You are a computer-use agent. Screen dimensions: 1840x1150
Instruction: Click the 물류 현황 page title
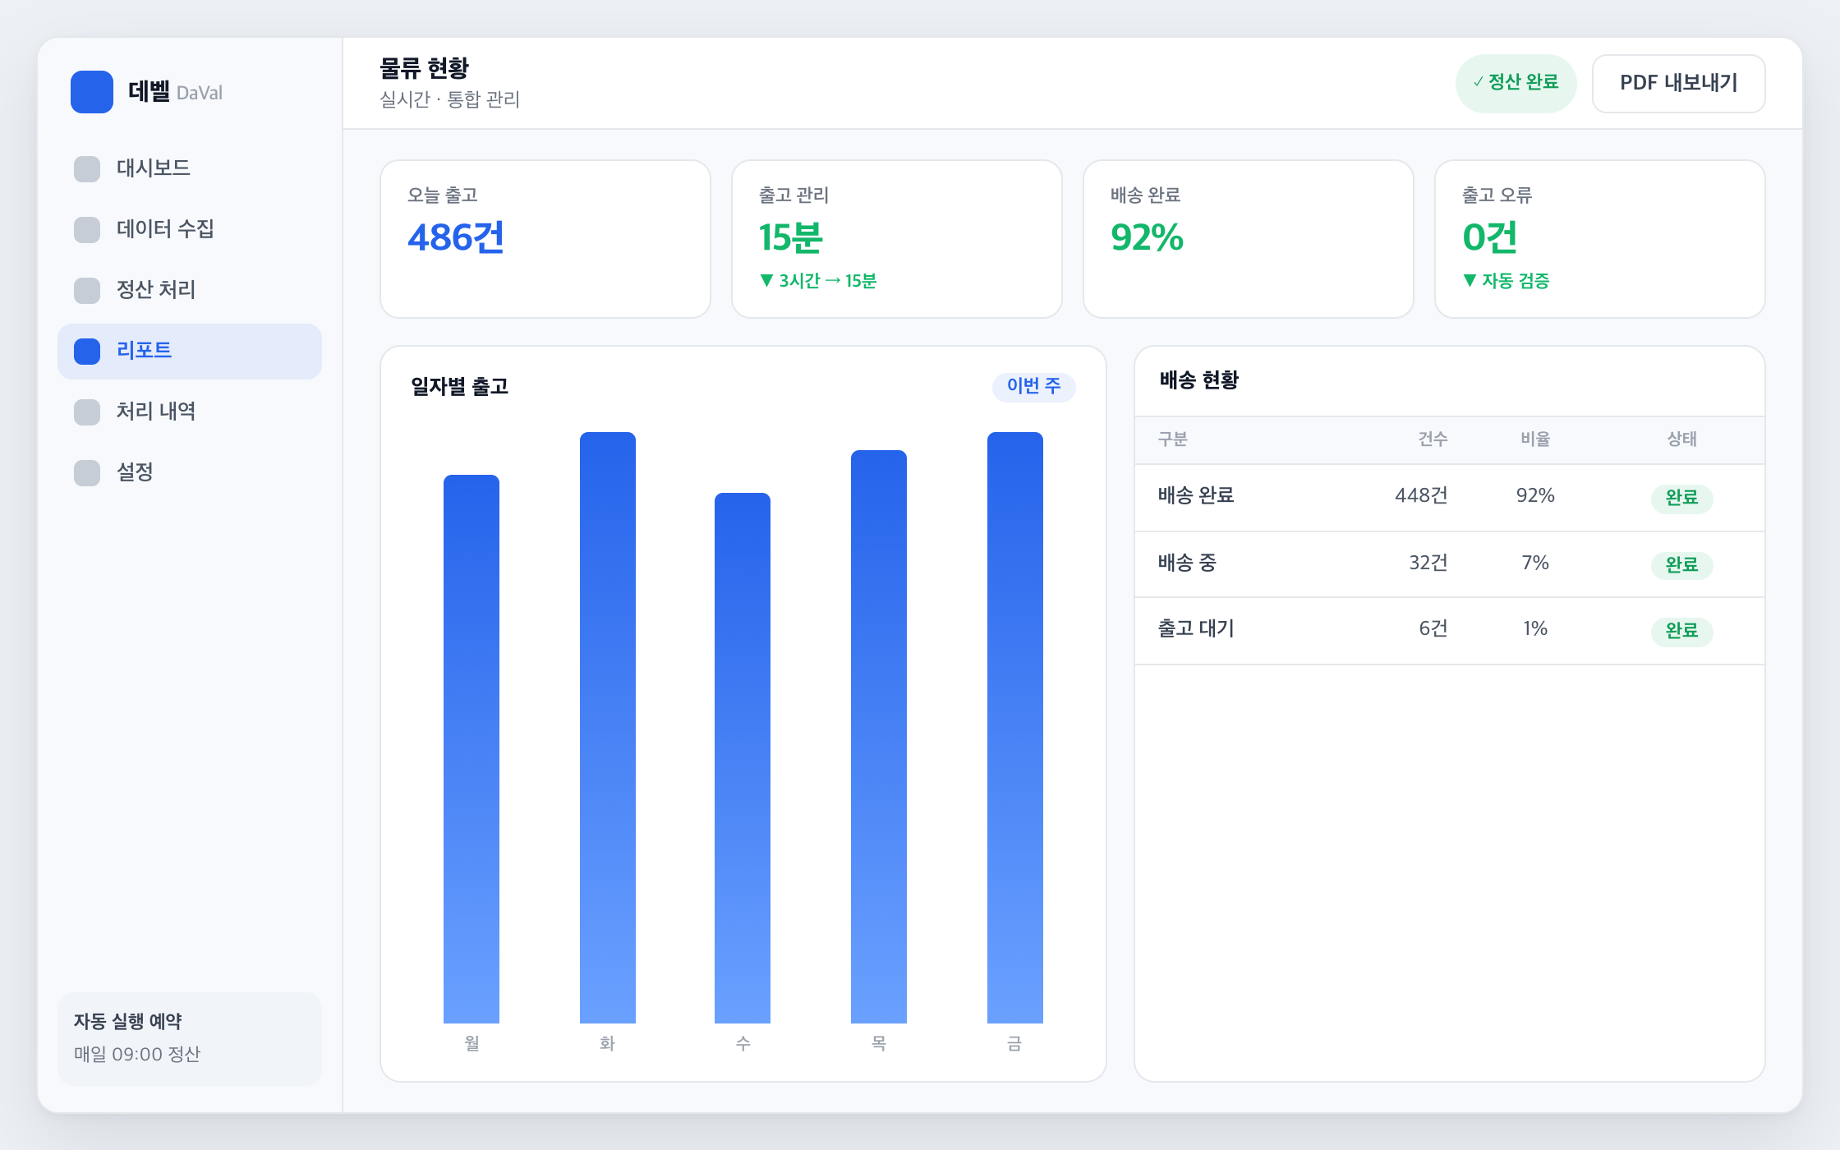pos(424,68)
